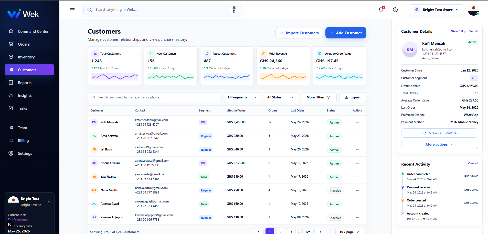Change the 10 / page size dropdown

click(349, 232)
